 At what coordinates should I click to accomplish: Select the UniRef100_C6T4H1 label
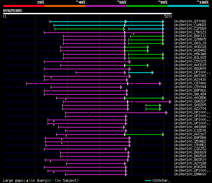(x=190, y=83)
